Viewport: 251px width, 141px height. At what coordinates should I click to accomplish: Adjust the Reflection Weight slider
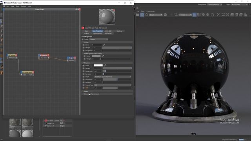point(117,68)
